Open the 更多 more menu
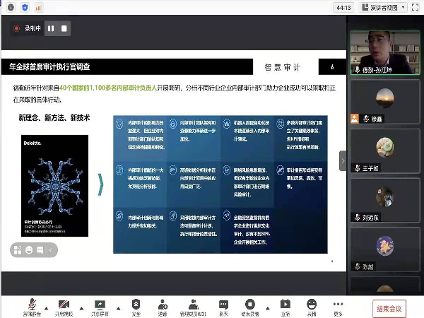 [338, 305]
